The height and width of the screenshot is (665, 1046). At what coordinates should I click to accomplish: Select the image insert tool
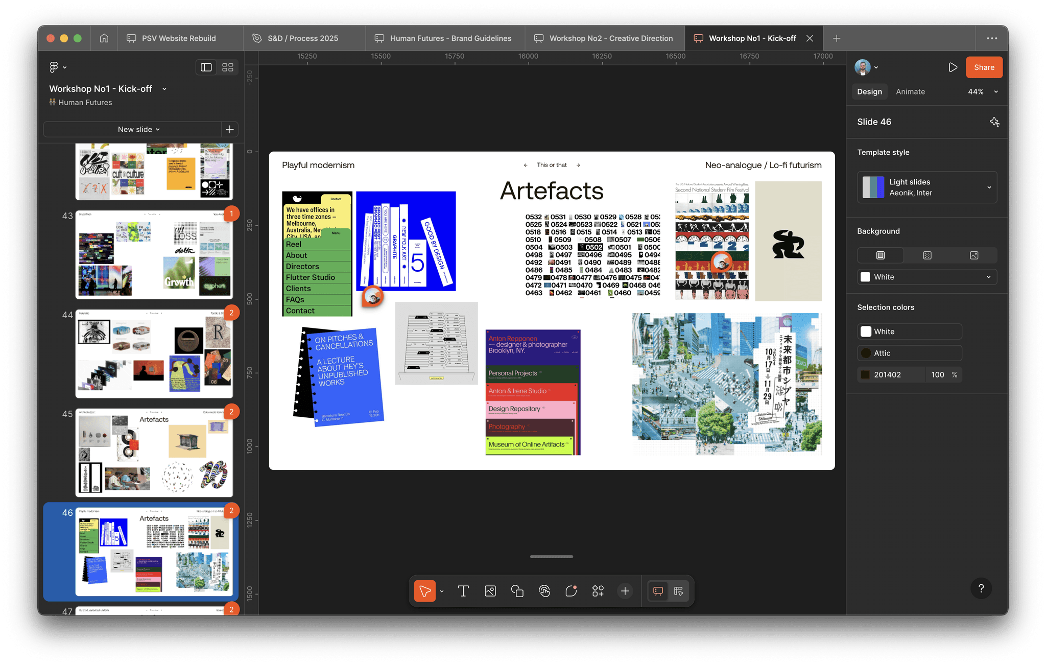(490, 591)
